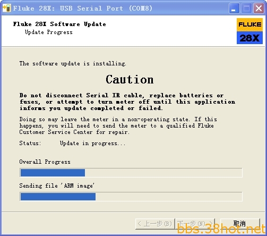Click the 取消 cancel button
This screenshot has height=236, width=267.
[240, 224]
